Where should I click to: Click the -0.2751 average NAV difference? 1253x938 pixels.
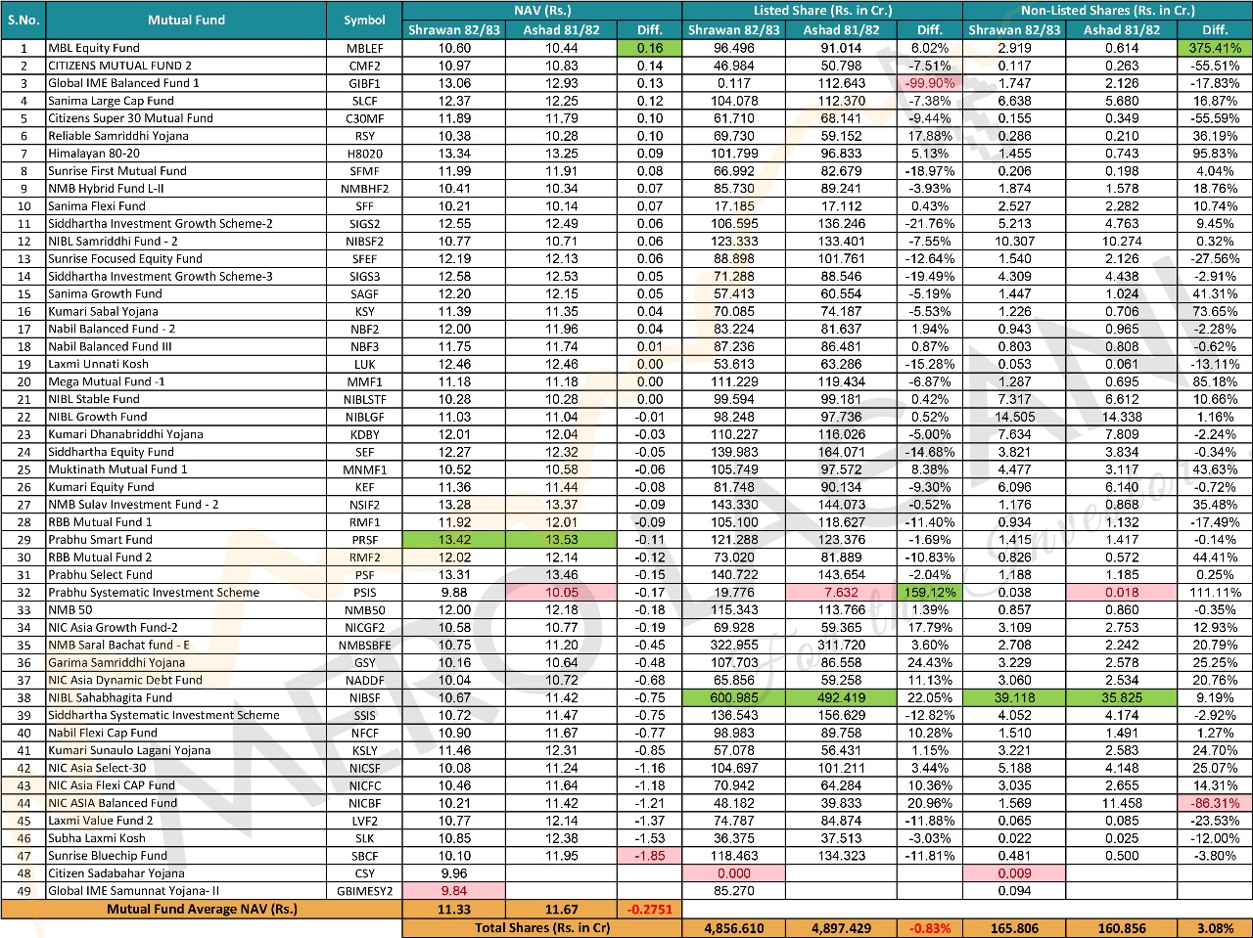(x=649, y=909)
